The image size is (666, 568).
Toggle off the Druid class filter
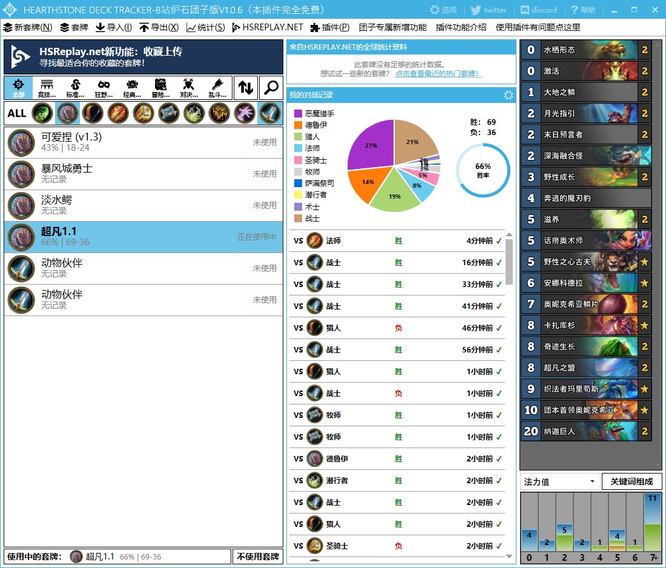67,113
